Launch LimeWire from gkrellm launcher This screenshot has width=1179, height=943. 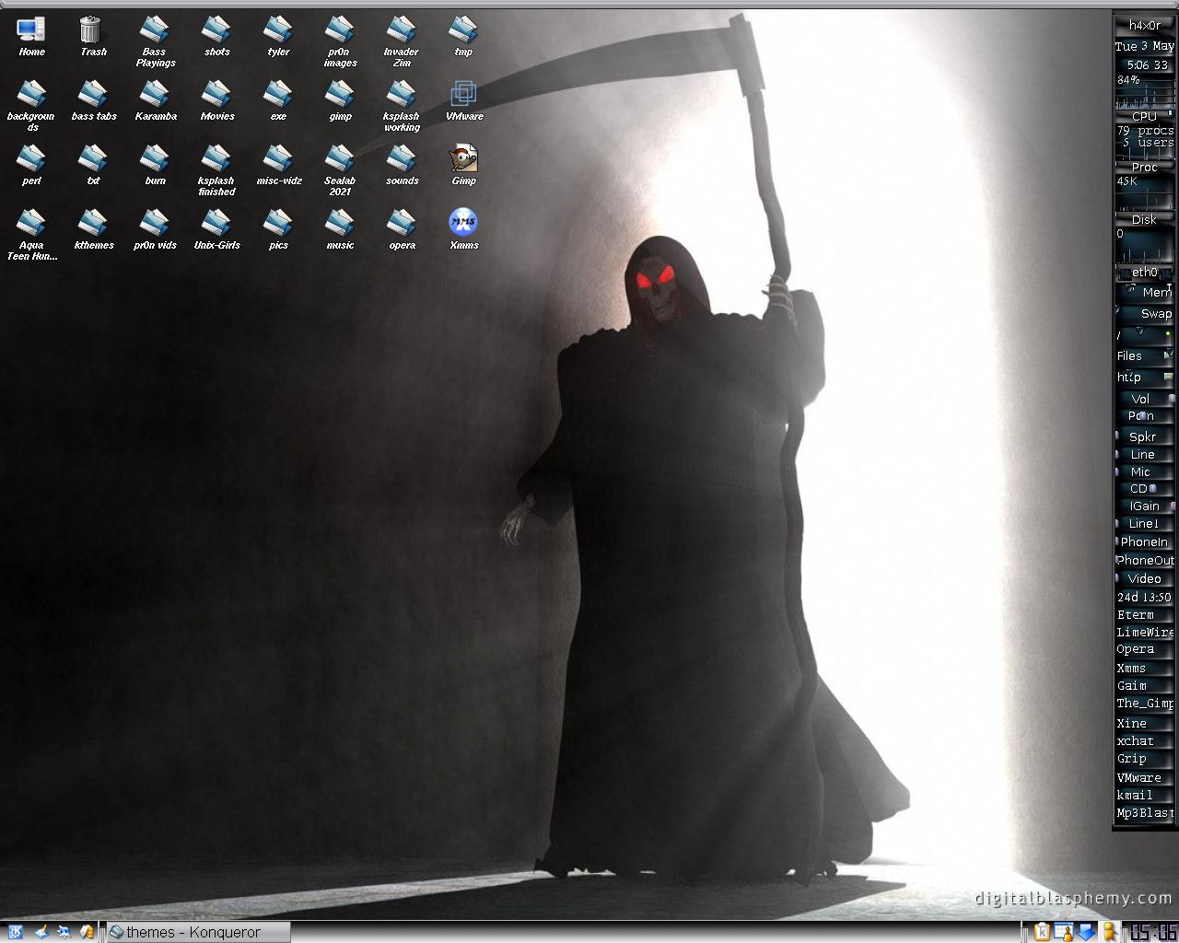point(1145,633)
